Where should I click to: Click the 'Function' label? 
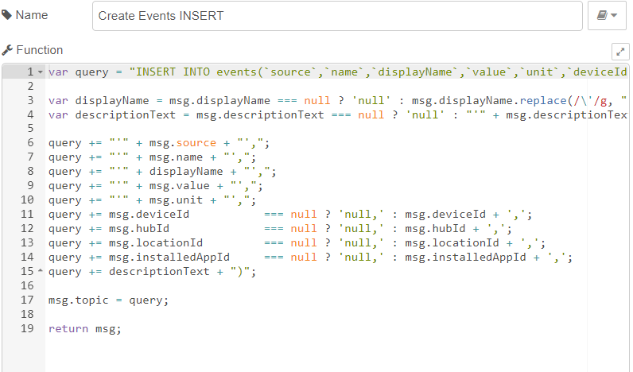coord(40,50)
